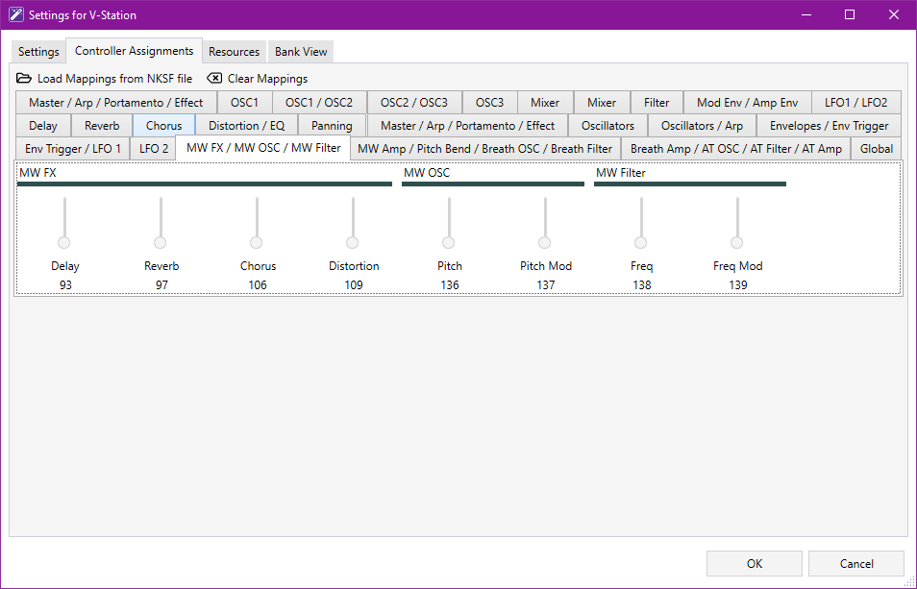Select the Panning tab
Screen dimensions: 917x589
pyautogui.click(x=332, y=126)
